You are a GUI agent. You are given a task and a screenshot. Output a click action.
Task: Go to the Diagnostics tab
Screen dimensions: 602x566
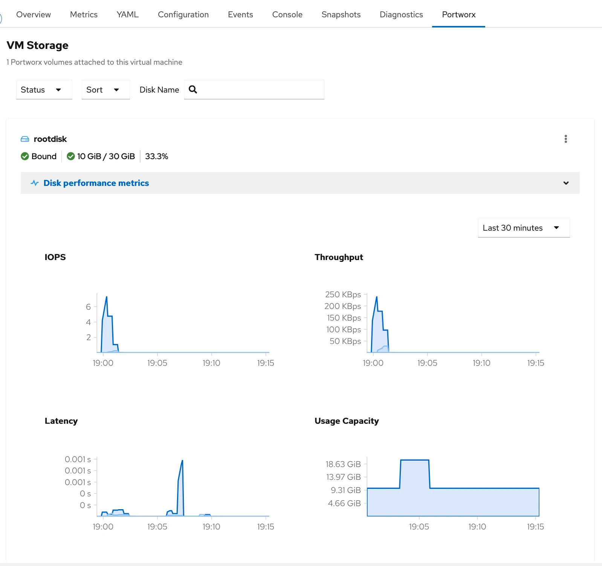click(401, 14)
